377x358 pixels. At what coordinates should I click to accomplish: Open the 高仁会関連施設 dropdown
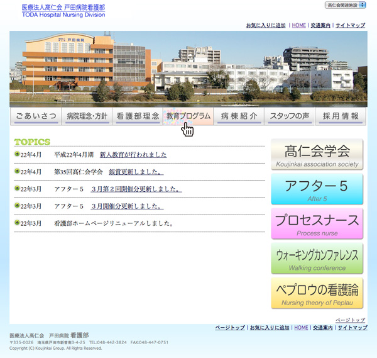[346, 5]
